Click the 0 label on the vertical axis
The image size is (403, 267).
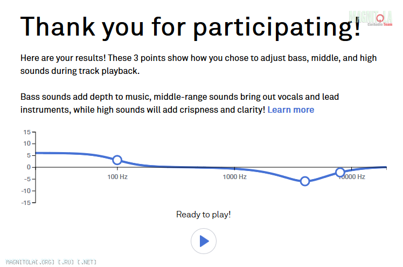click(x=29, y=167)
